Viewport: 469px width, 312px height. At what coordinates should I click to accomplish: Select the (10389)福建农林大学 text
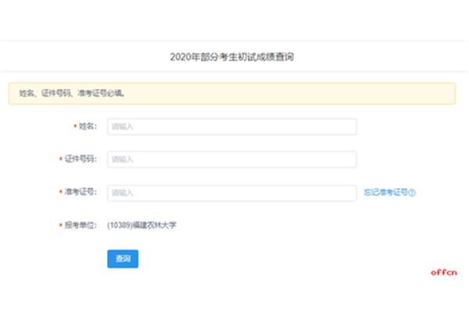(x=141, y=225)
